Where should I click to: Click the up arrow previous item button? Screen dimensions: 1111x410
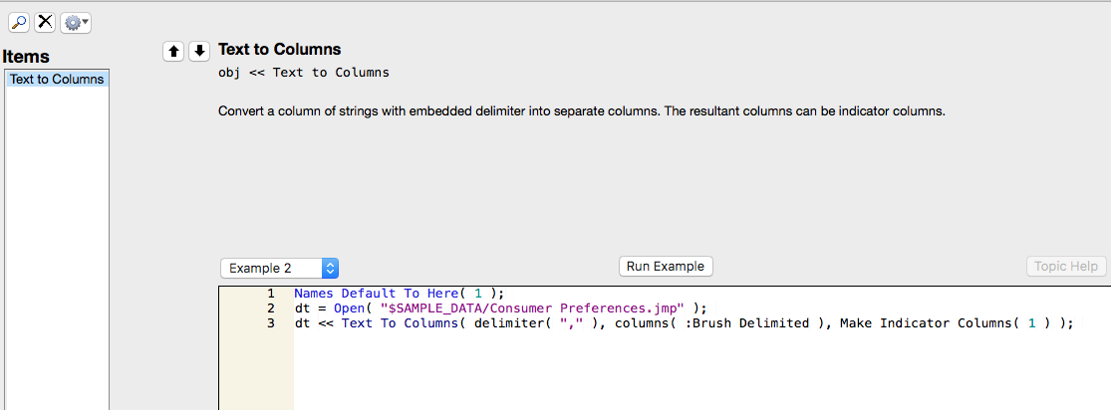pos(173,52)
